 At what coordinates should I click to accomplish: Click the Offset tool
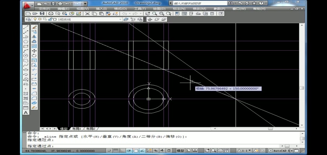(x=34, y=41)
